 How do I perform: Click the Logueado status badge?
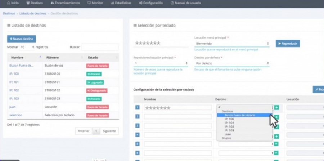[x=95, y=82]
